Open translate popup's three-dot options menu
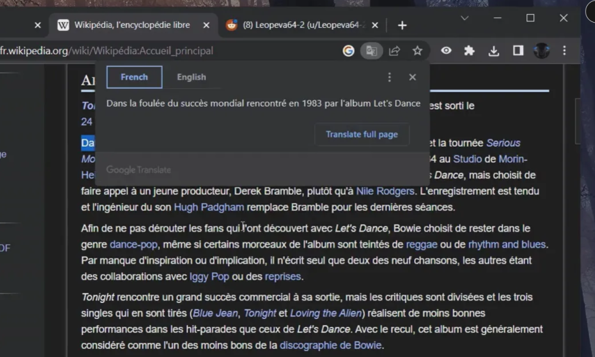This screenshot has width=595, height=357. coord(389,77)
